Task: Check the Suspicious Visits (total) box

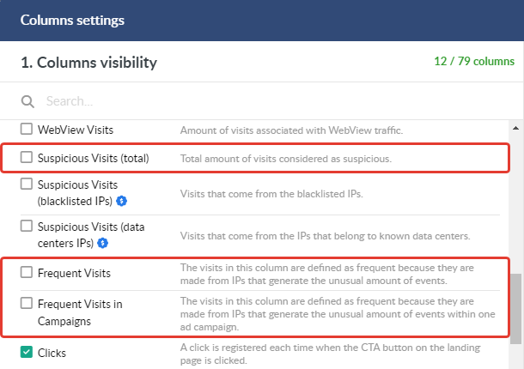Action: point(27,157)
